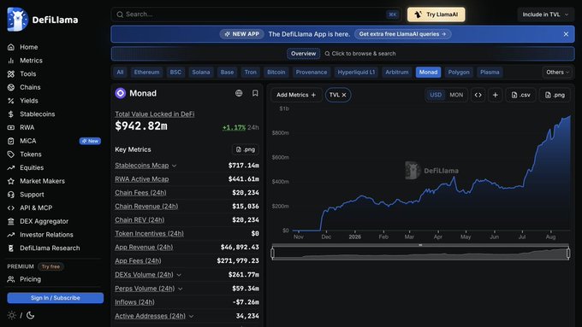Open DefiLlama Research from the sidebar

tap(50, 248)
